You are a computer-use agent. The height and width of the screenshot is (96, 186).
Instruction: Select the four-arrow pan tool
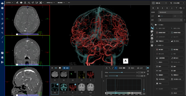pos(2,19)
